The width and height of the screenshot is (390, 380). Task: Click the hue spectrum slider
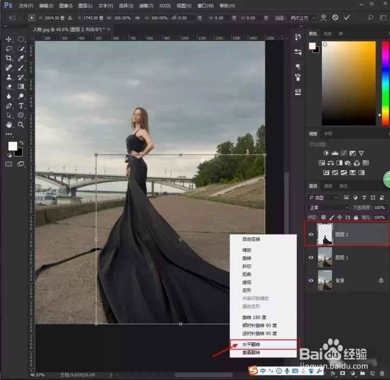coord(385,83)
